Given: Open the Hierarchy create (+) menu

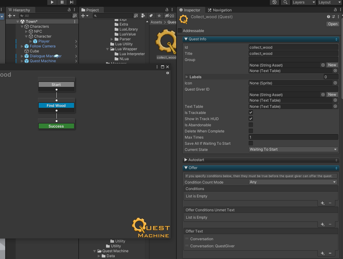Looking at the screenshot, I should coord(11,16).
